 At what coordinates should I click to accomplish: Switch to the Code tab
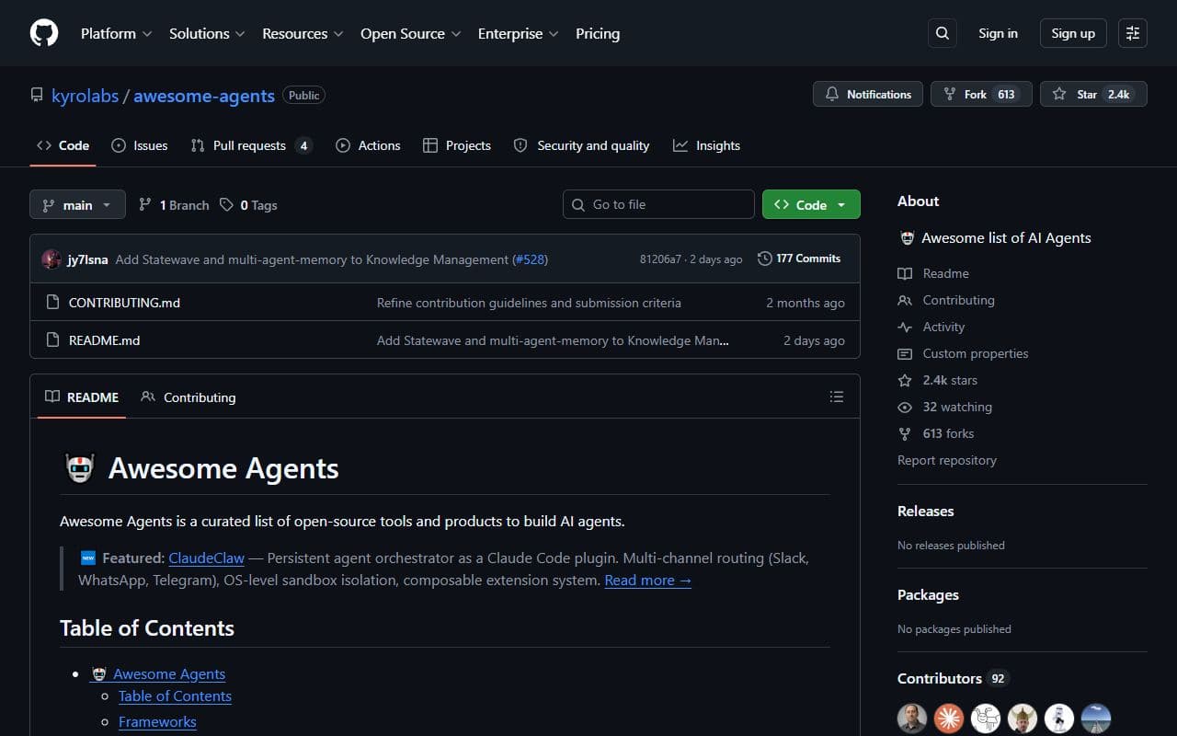coord(63,145)
